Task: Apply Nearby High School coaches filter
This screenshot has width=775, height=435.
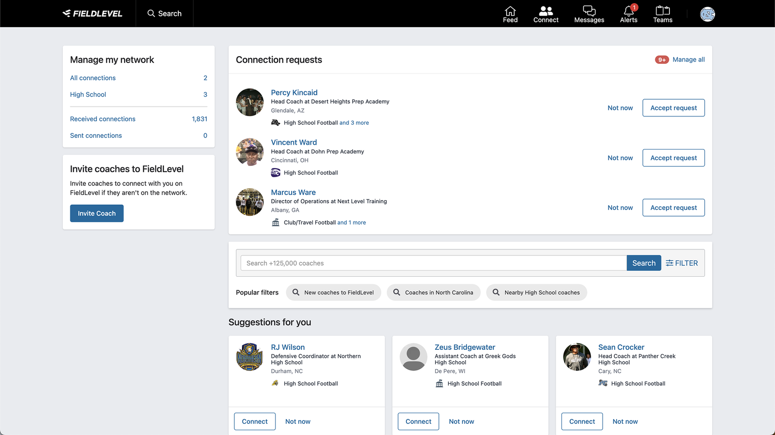Action: tap(536, 292)
